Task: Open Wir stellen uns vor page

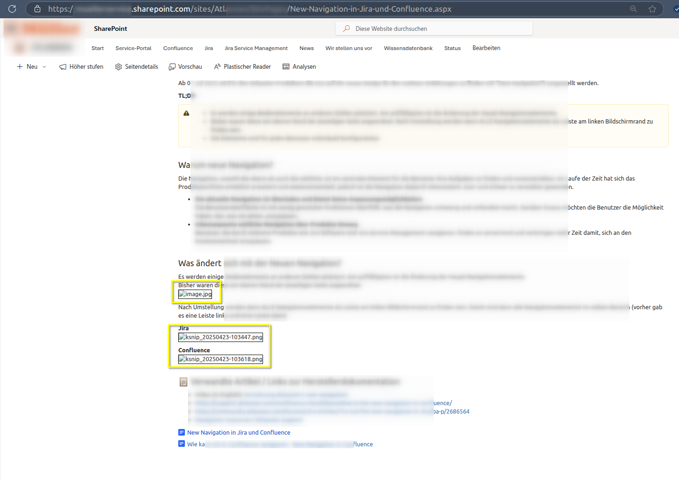Action: pos(349,48)
